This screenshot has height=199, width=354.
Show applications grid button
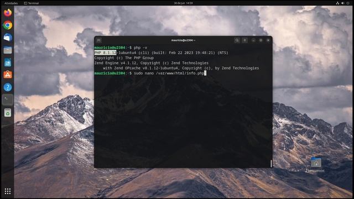coord(8,191)
